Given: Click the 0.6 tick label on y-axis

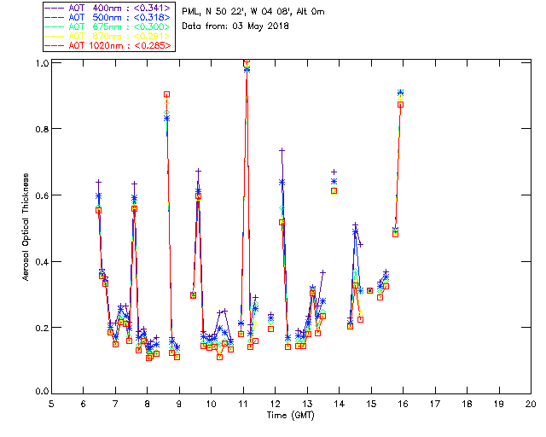Looking at the screenshot, I should click(x=41, y=195).
